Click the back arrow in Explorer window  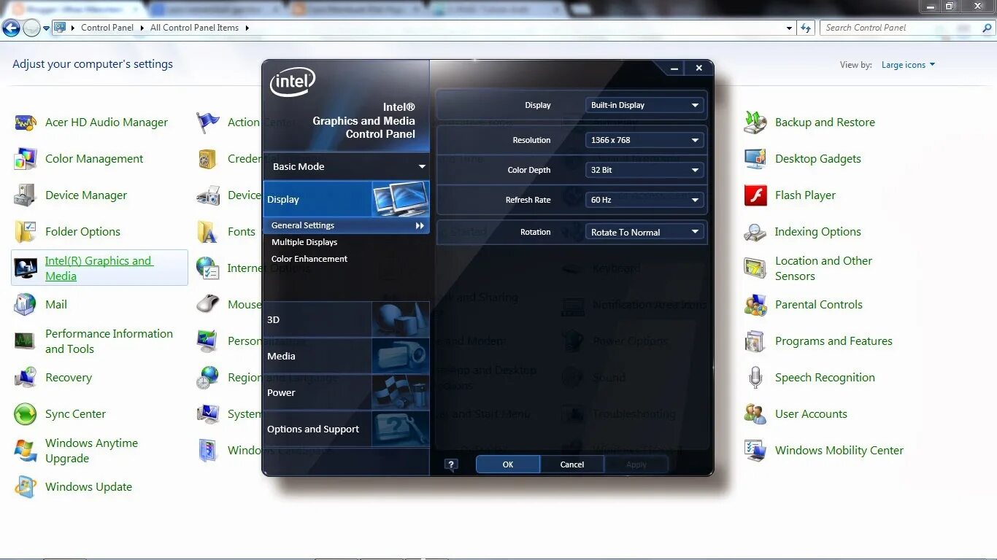(11, 28)
